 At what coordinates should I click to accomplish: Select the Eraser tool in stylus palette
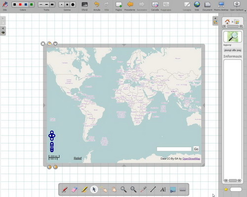click(75, 190)
